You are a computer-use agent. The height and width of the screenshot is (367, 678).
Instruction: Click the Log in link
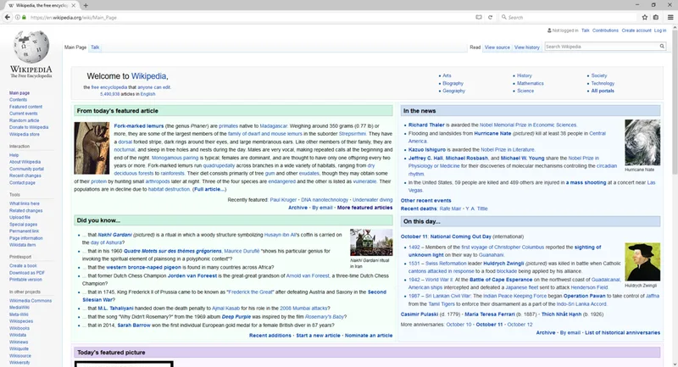click(x=660, y=31)
